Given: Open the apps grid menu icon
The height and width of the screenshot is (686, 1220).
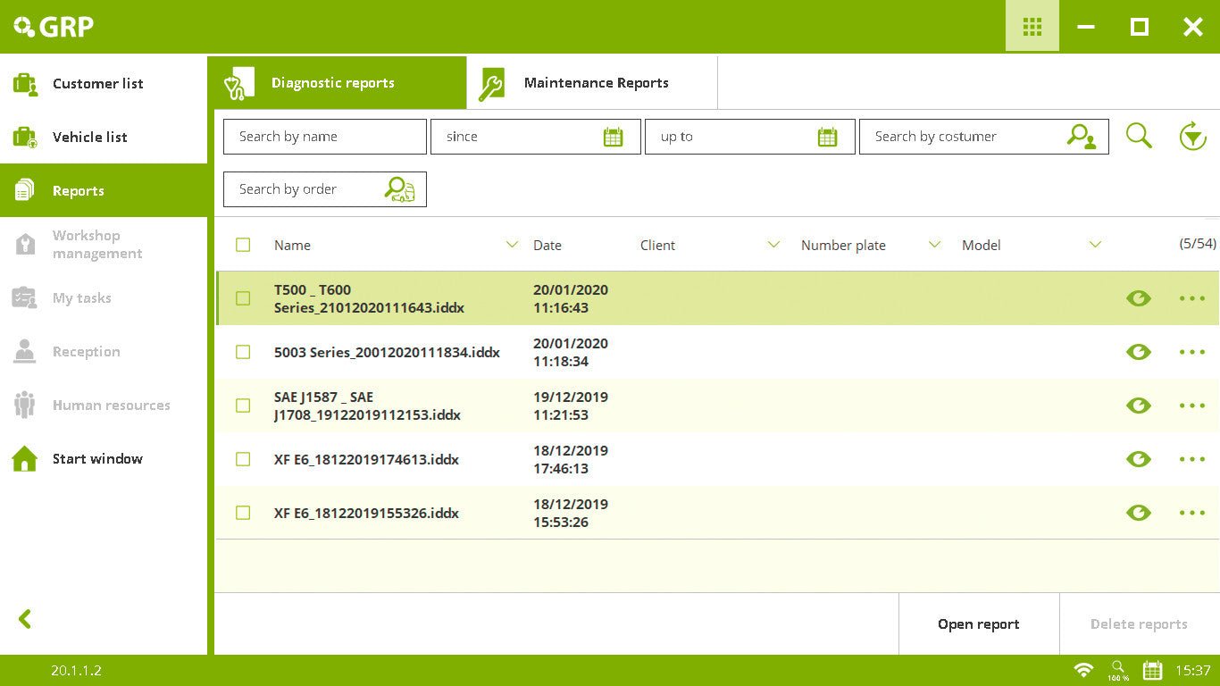Looking at the screenshot, I should click(1032, 27).
